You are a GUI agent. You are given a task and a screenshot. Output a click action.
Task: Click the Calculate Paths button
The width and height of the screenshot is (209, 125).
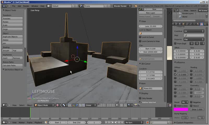(12, 65)
